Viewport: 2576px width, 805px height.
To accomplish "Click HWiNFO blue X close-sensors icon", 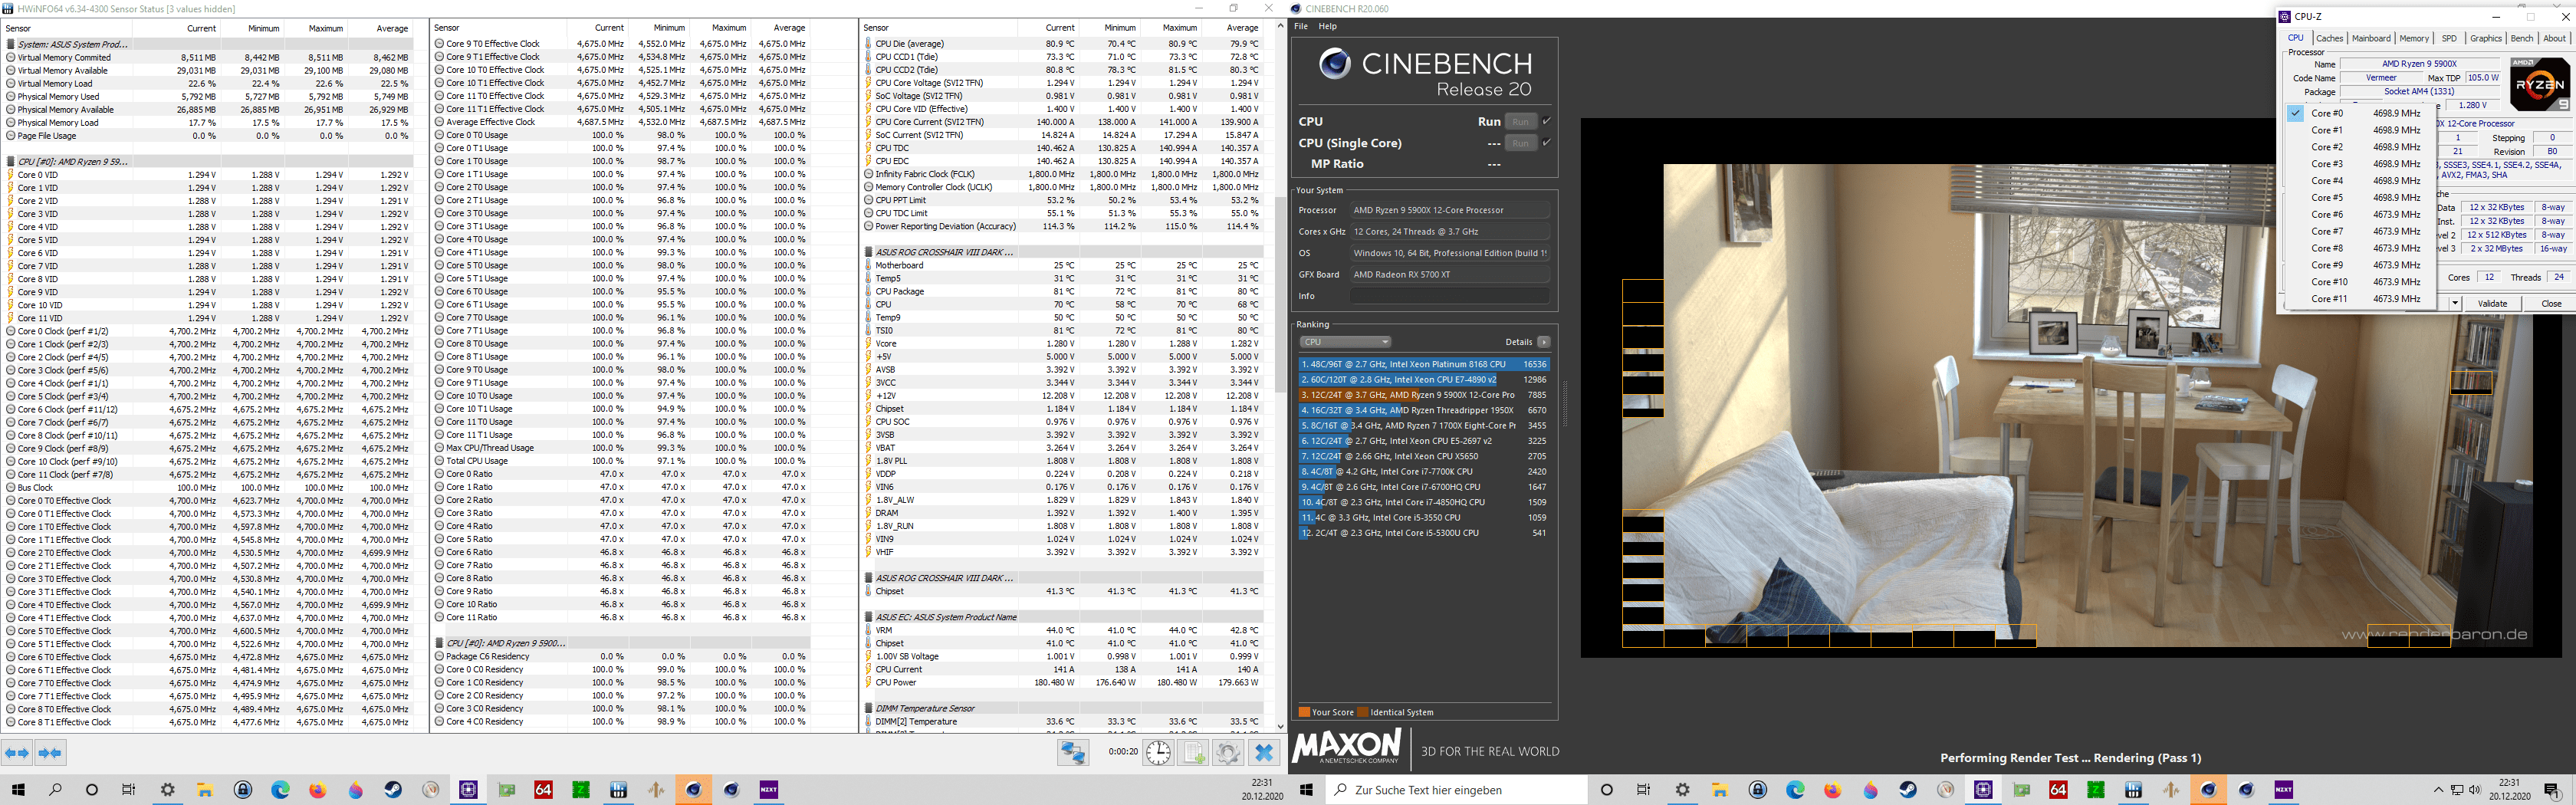I will pos(1264,753).
